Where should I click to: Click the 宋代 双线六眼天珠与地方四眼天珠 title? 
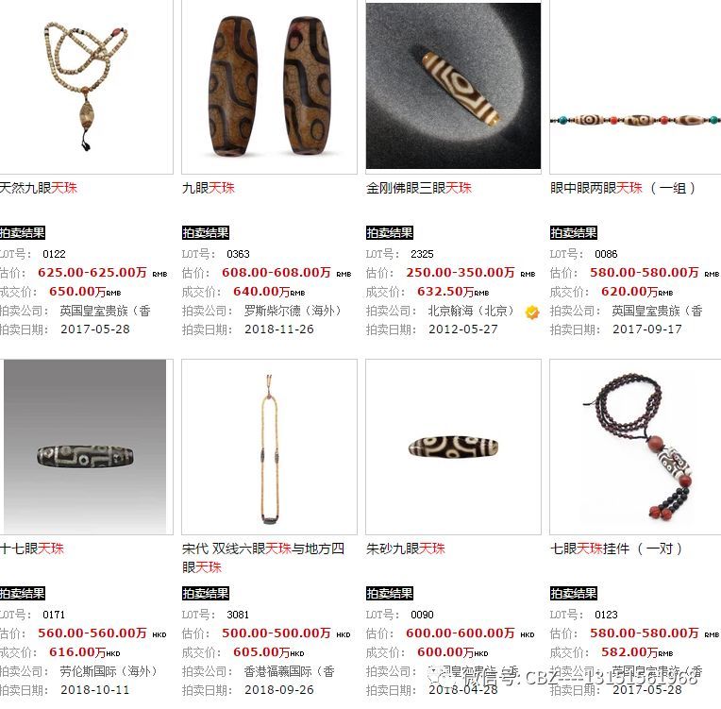(x=263, y=558)
